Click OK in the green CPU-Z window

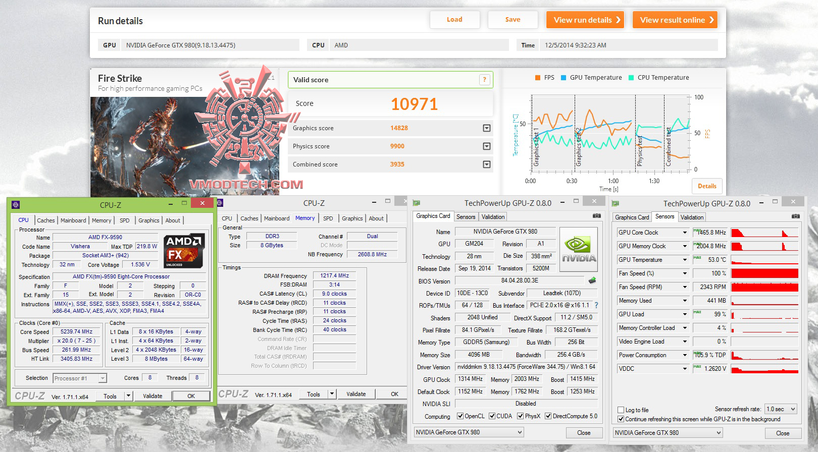tap(191, 396)
